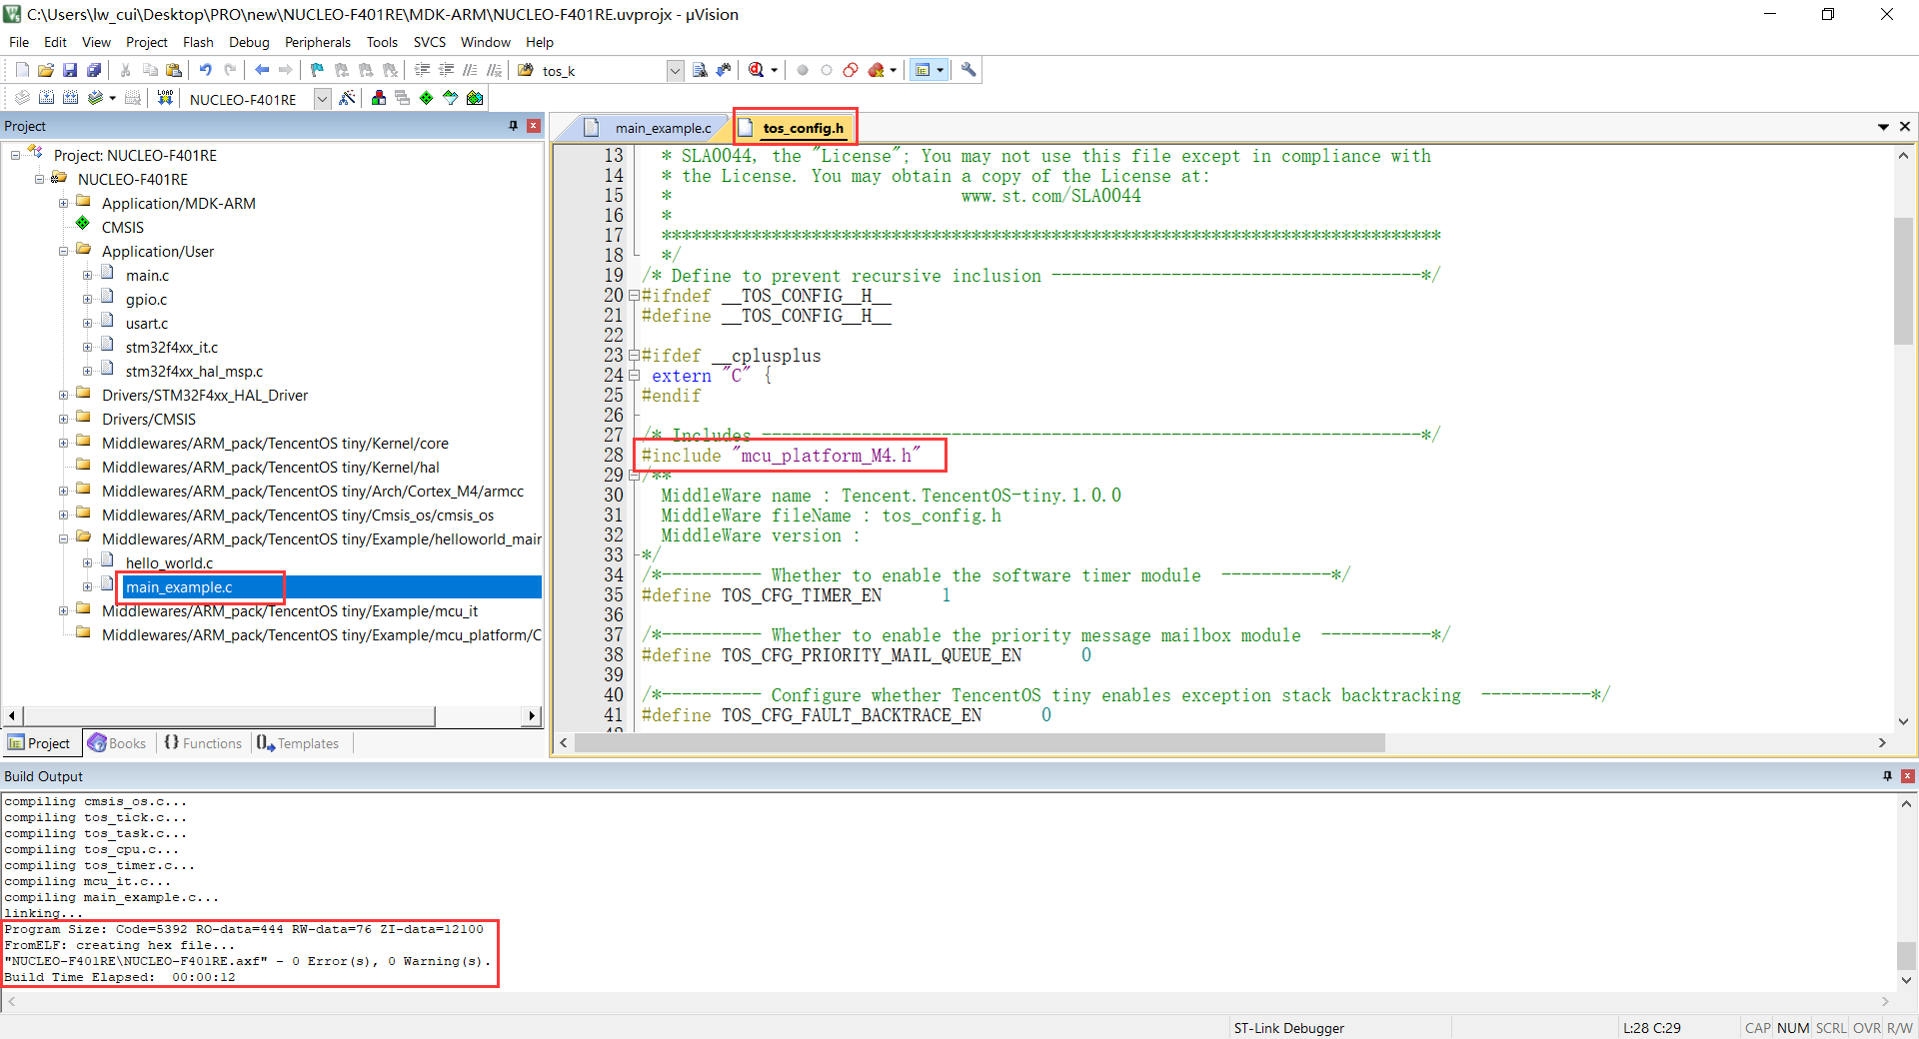
Task: Switch to the Functions panel tab
Action: click(x=204, y=743)
